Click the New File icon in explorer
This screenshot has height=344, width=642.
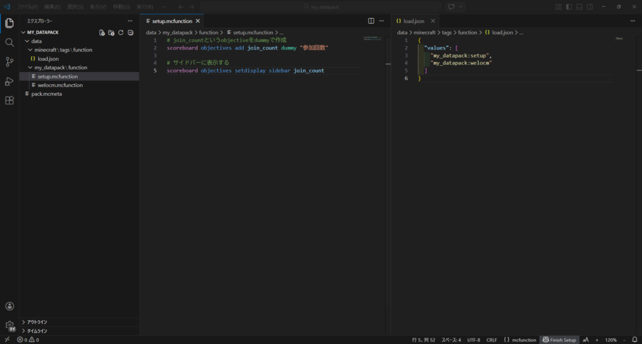102,32
